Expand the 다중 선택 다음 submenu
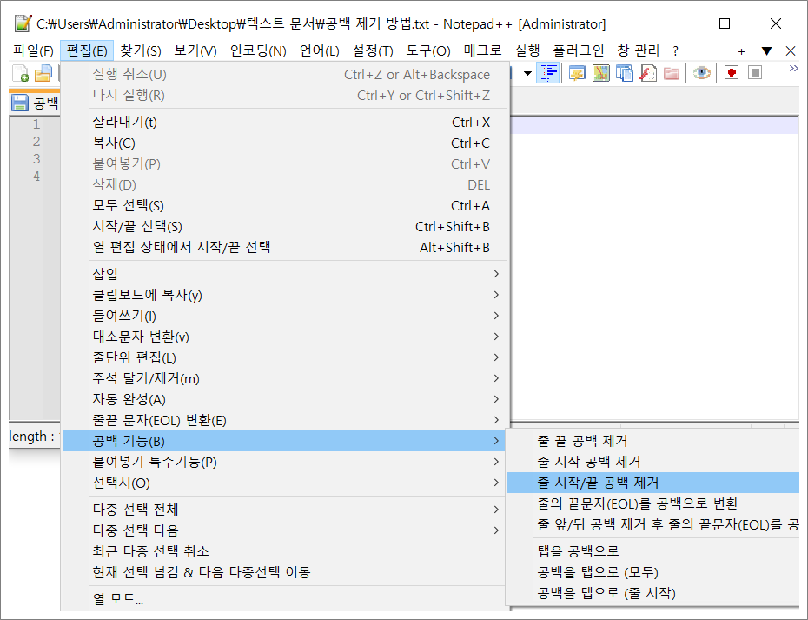This screenshot has height=620, width=808. [285, 530]
